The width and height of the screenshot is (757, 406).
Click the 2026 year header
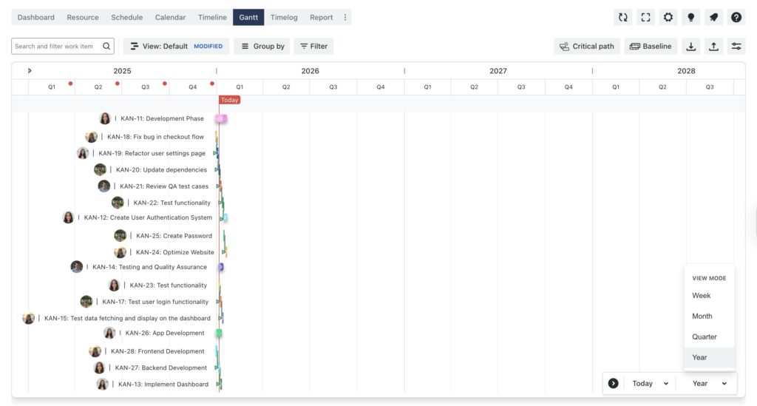point(310,71)
